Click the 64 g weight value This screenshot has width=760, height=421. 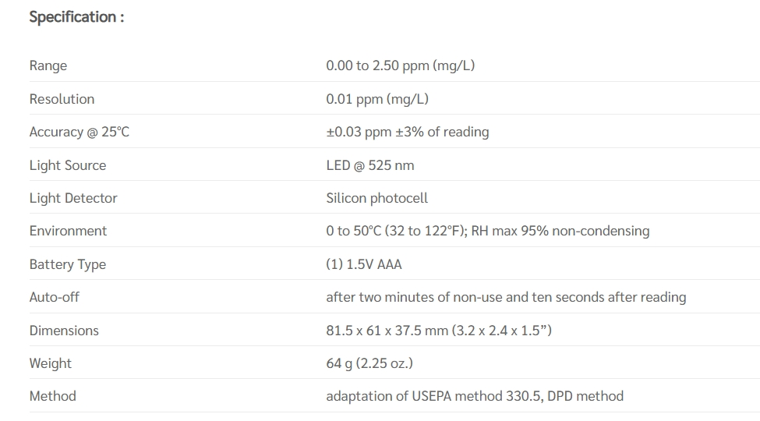tap(369, 363)
